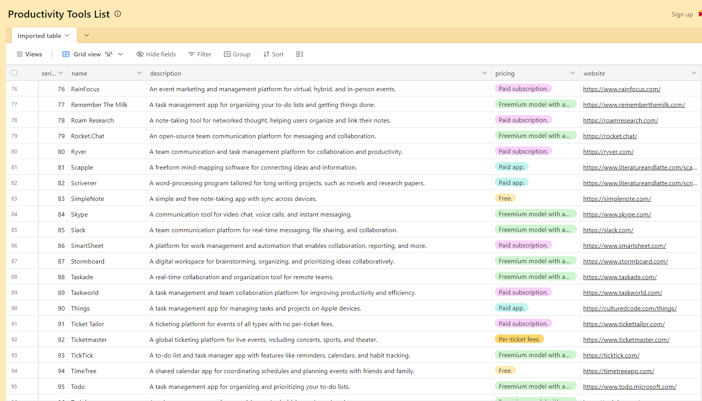This screenshot has width=702, height=401.
Task: Open the seri... column menu arrow
Action: click(61, 73)
